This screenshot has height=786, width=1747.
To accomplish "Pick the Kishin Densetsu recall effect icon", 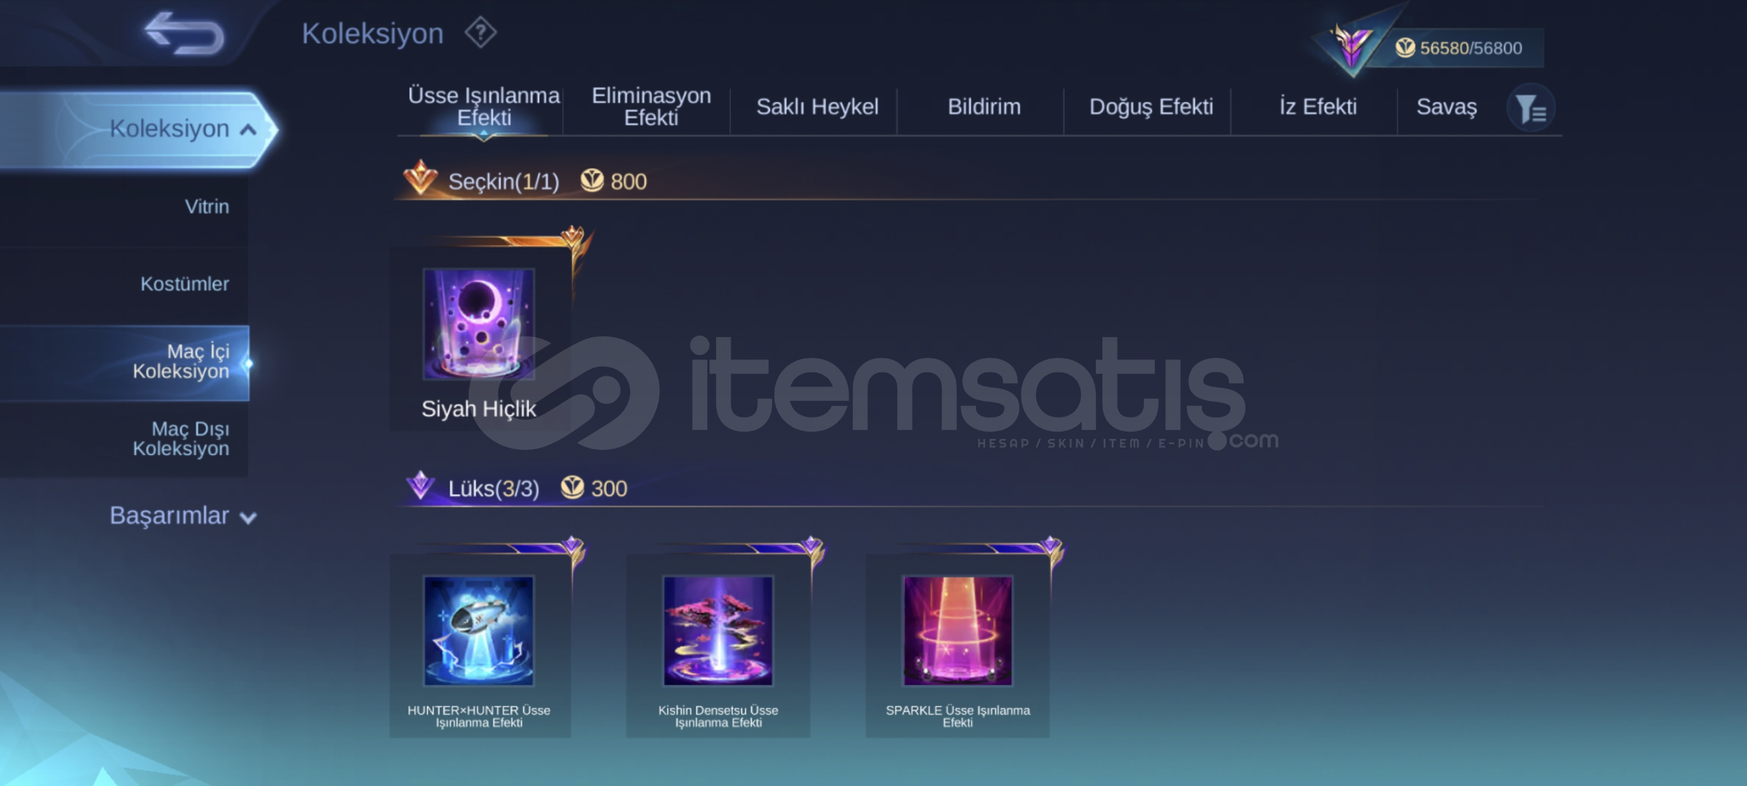I will pos(718,631).
